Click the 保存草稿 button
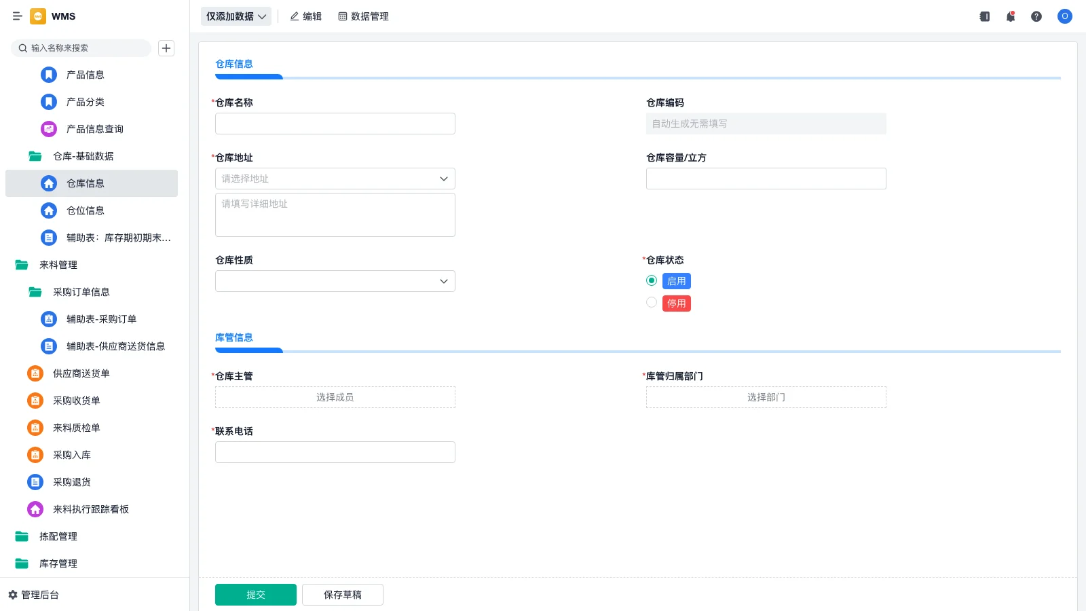Image resolution: width=1086 pixels, height=611 pixels. [343, 595]
